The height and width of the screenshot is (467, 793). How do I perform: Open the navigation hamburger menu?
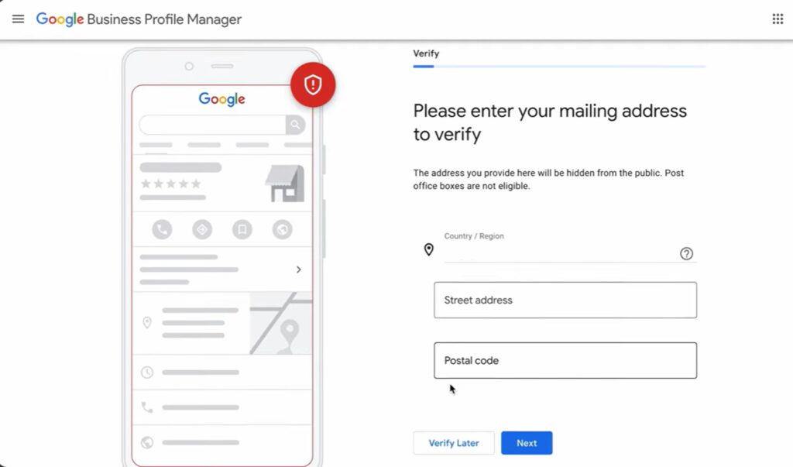coord(18,19)
